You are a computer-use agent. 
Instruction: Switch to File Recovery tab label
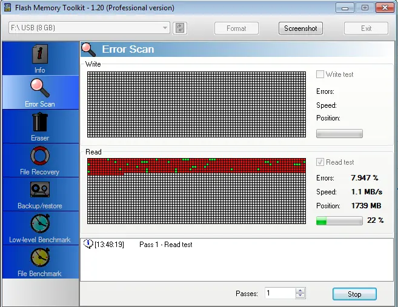tap(39, 172)
